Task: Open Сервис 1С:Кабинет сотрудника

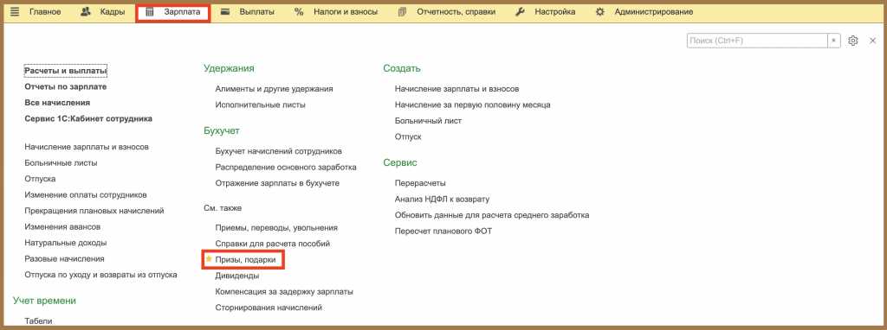Action: pyautogui.click(x=88, y=118)
